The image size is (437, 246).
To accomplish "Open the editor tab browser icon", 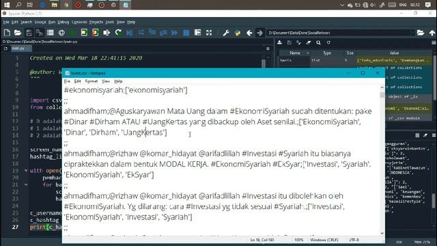I will point(5,49).
